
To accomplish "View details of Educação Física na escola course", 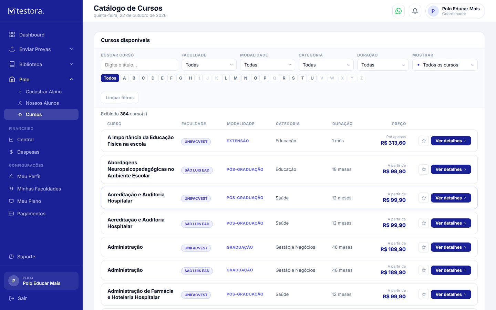I will click(451, 141).
